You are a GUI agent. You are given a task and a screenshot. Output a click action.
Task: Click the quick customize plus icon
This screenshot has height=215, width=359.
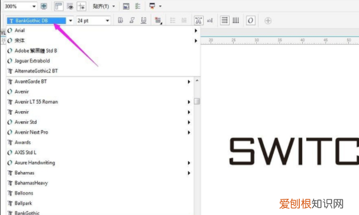click(x=268, y=20)
